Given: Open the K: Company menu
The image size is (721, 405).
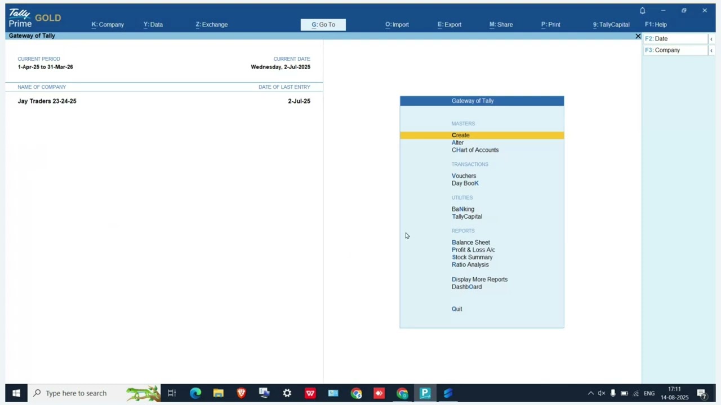Looking at the screenshot, I should (108, 25).
